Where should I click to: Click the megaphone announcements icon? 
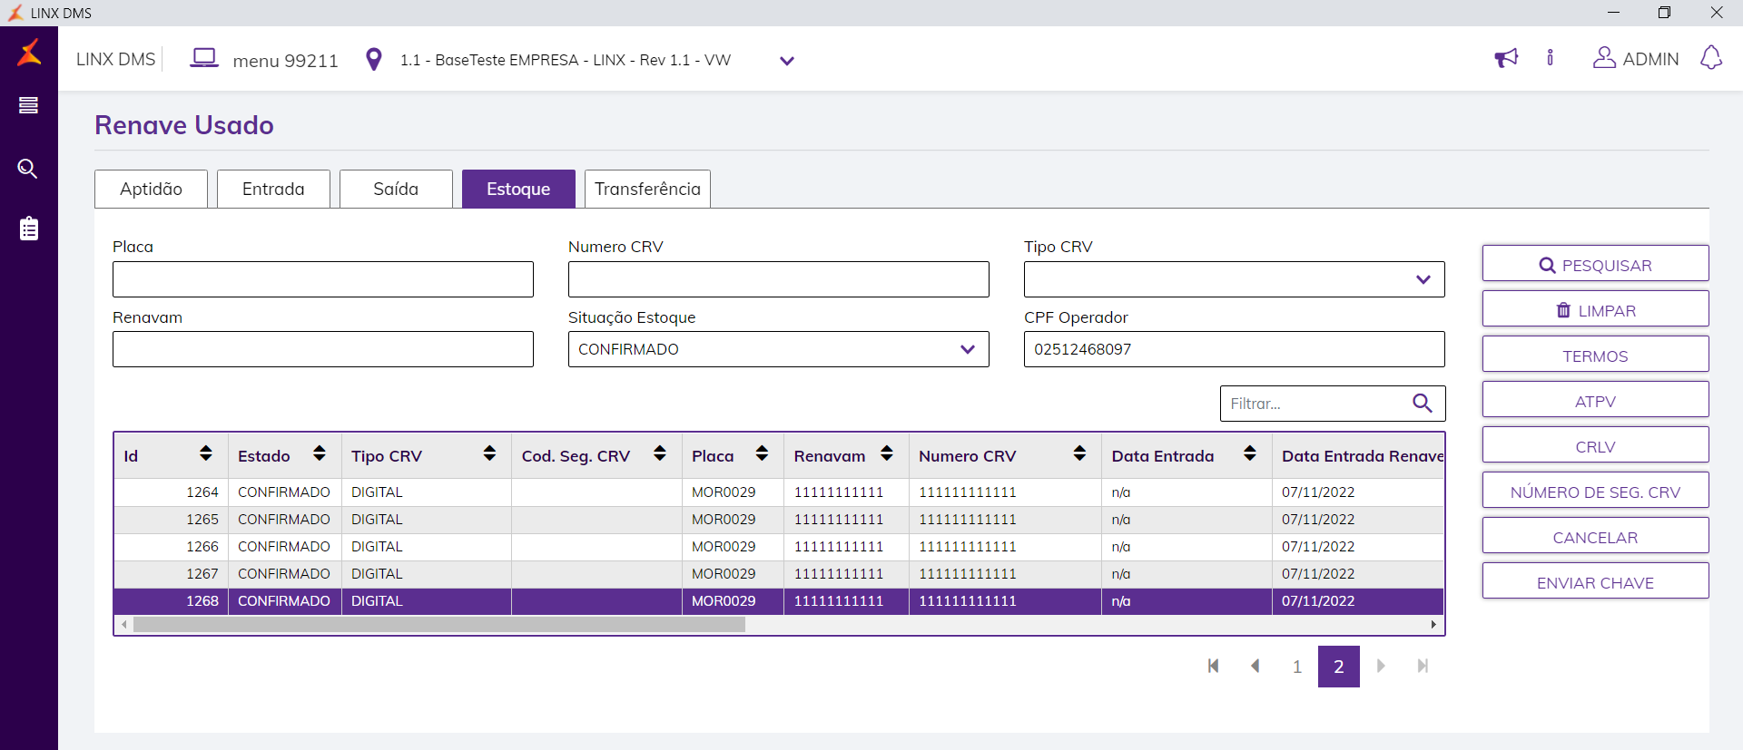coord(1506,59)
